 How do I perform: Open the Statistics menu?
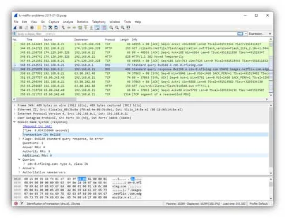click(x=82, y=22)
